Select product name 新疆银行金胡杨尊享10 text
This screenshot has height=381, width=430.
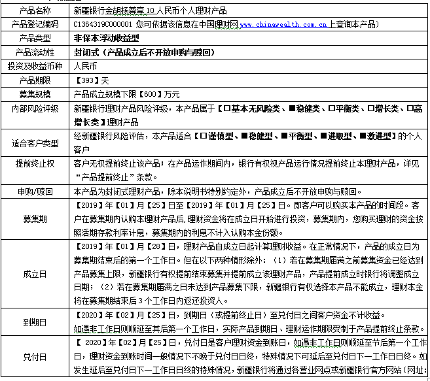[115, 10]
